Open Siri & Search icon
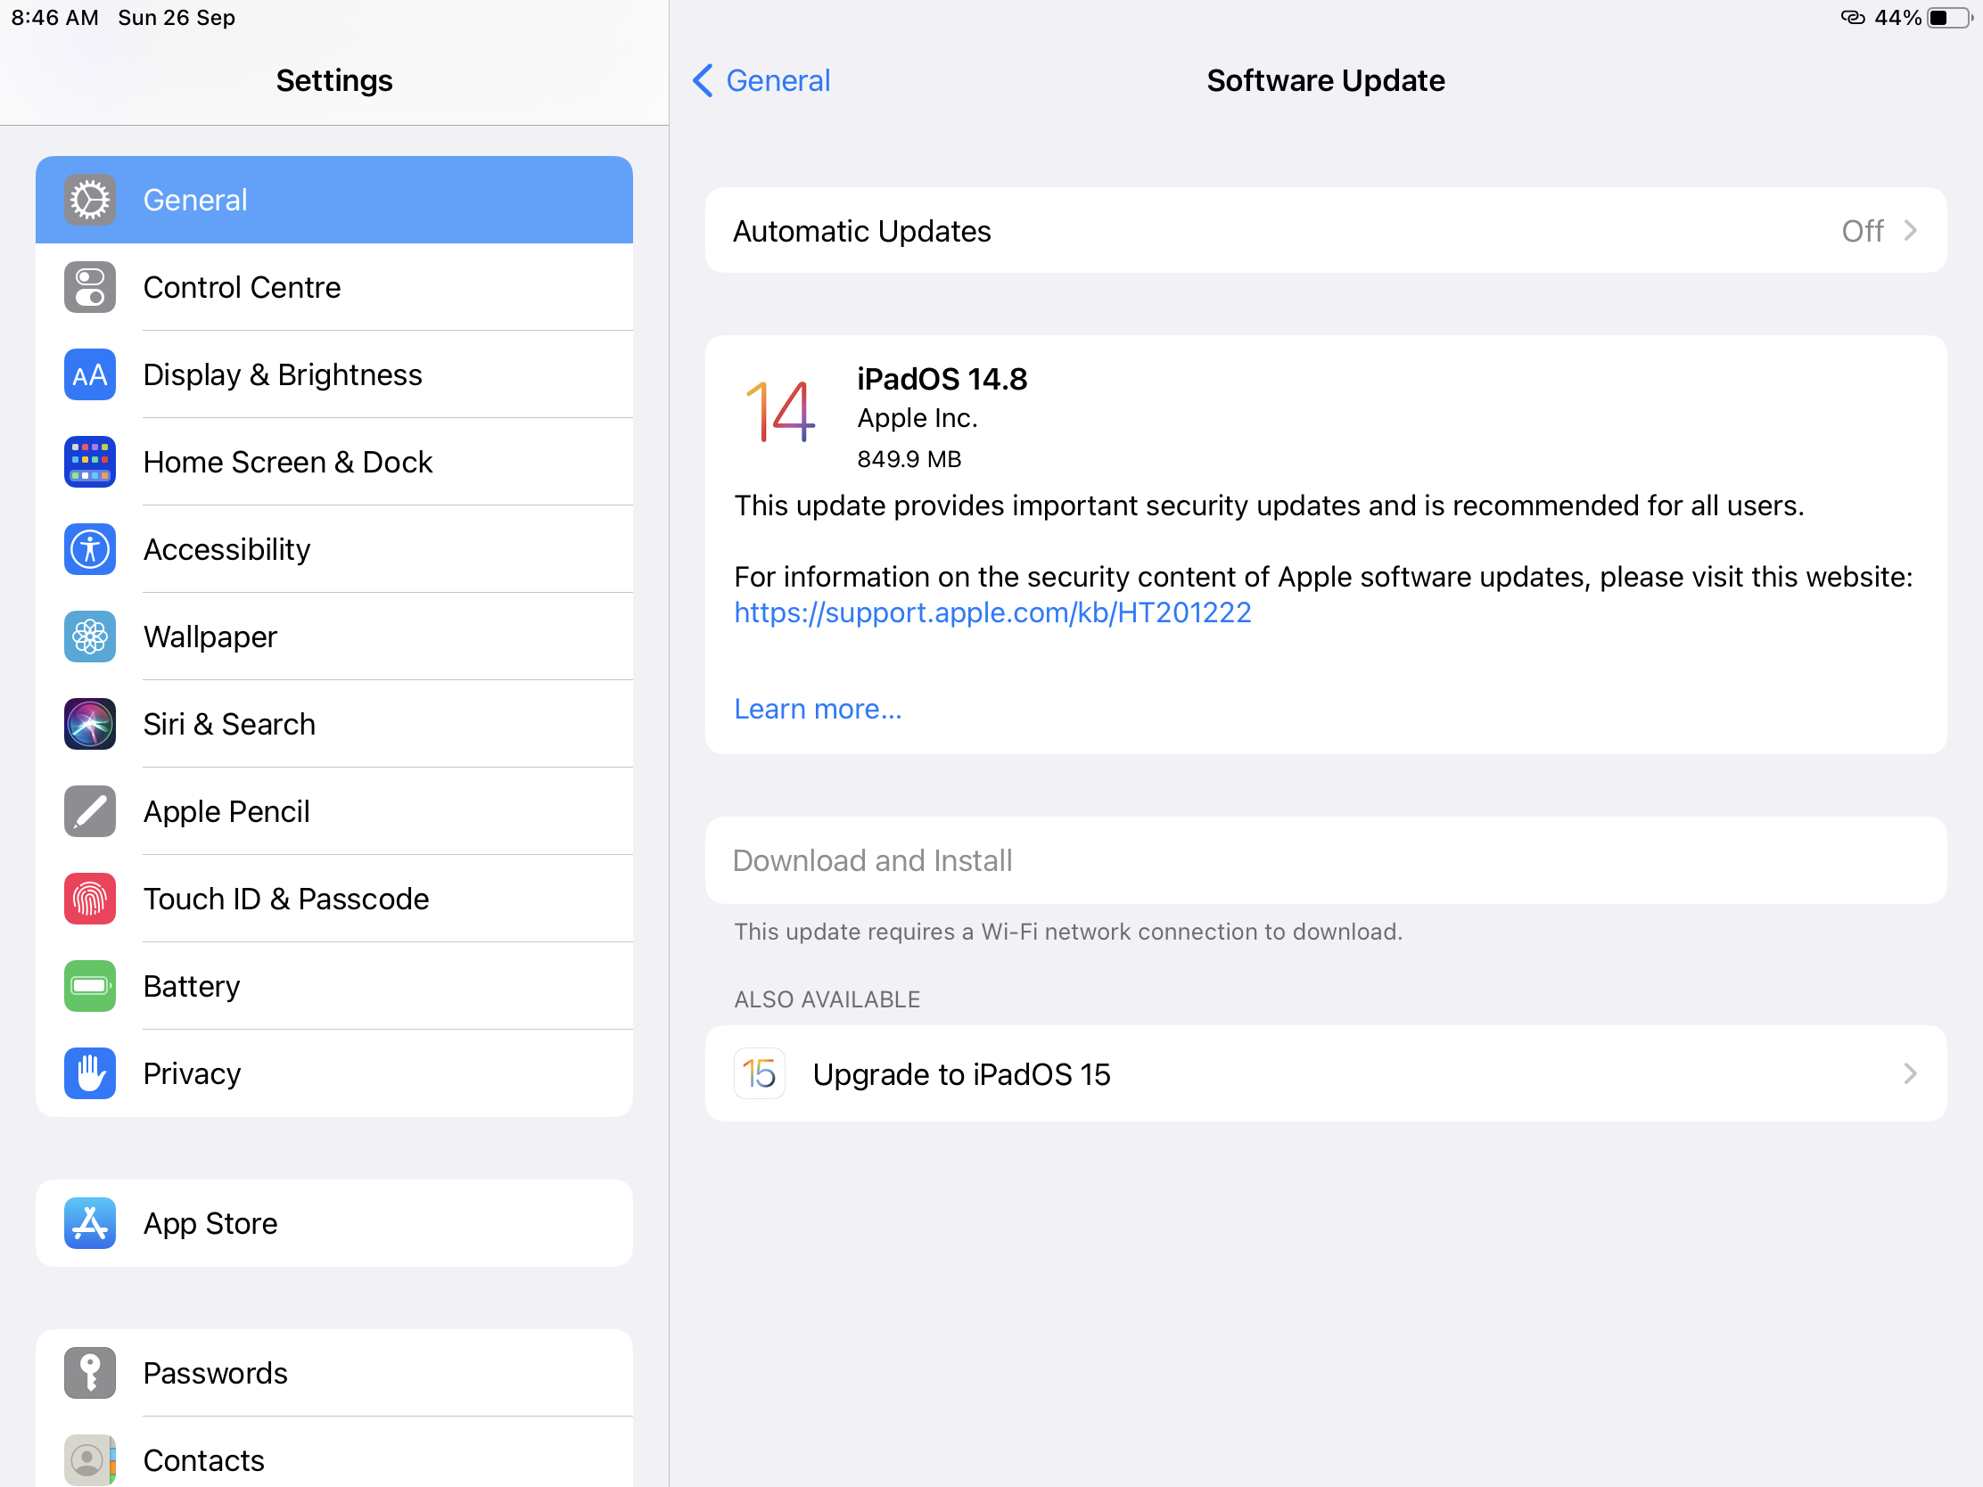The image size is (1983, 1487). pyautogui.click(x=90, y=724)
